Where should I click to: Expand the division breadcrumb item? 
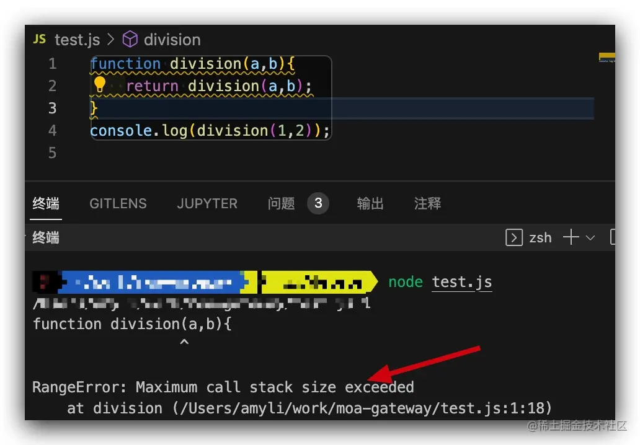[x=172, y=39]
